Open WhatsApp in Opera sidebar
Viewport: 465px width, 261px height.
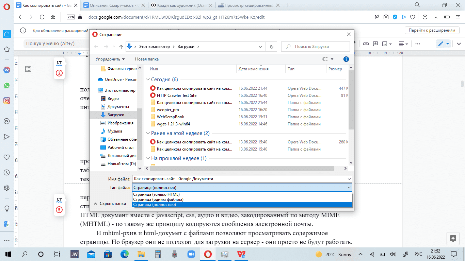click(x=6, y=85)
